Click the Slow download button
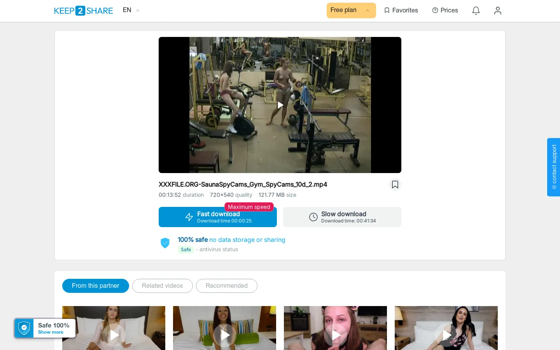This screenshot has width=560, height=350. point(342,217)
